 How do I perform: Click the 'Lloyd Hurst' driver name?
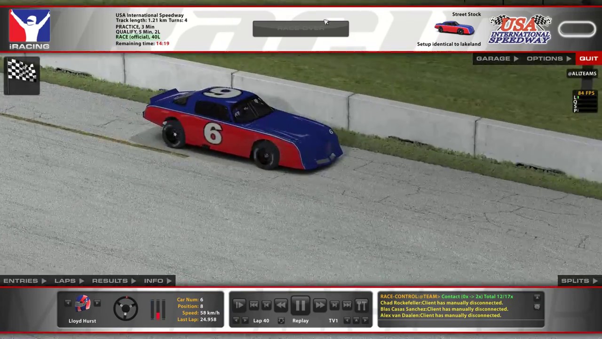click(82, 321)
